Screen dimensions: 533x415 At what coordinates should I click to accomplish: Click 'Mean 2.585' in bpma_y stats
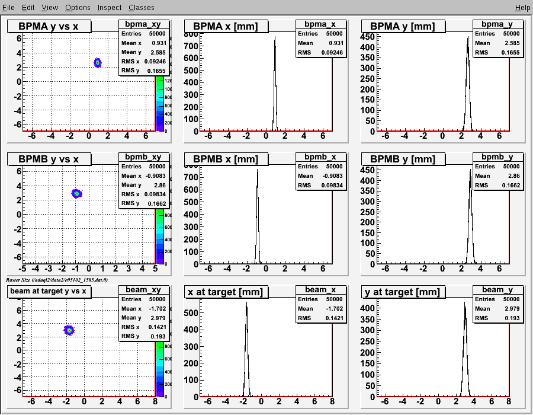[x=497, y=43]
